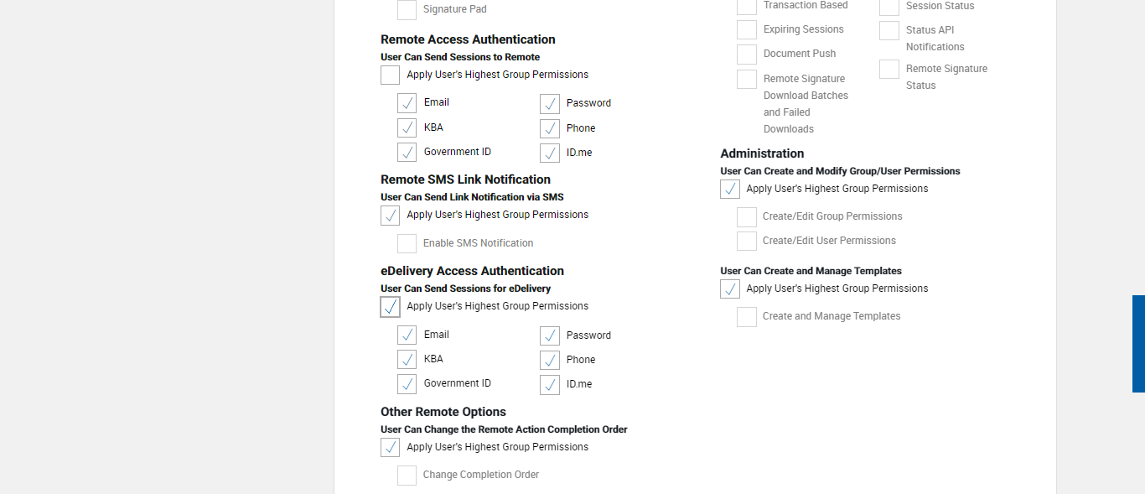The height and width of the screenshot is (494, 1145).
Task: Enable highest group permissions for Remote Access Authentication
Action: [390, 75]
